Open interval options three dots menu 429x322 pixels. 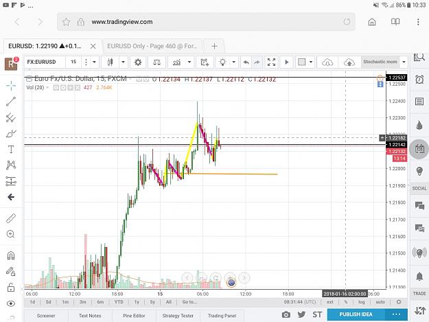tap(86, 62)
